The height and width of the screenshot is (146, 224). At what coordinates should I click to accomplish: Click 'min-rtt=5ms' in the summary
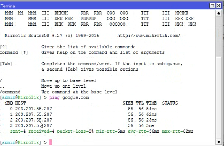point(111,131)
